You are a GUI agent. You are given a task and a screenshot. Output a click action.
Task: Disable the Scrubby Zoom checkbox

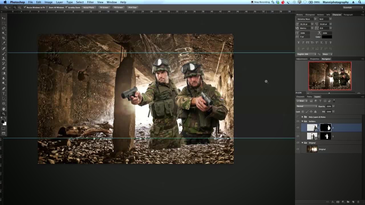66,7
